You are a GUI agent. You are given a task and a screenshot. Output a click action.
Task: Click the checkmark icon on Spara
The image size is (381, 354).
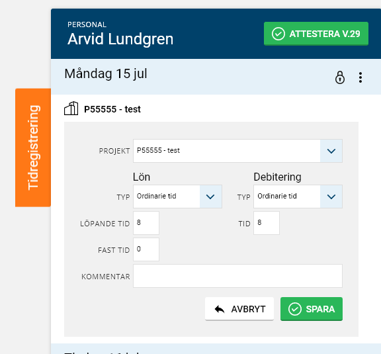(295, 309)
